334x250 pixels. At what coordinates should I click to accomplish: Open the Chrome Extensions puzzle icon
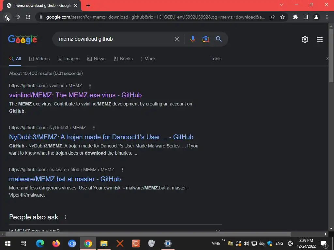(296, 17)
